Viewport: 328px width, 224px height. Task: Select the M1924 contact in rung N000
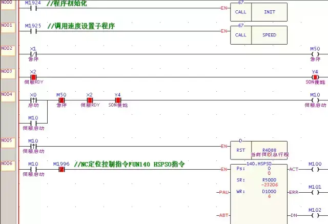point(33,8)
